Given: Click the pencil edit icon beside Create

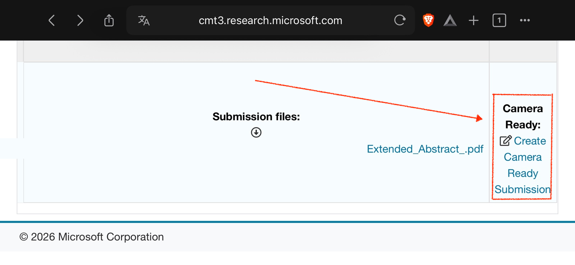Looking at the screenshot, I should point(505,141).
